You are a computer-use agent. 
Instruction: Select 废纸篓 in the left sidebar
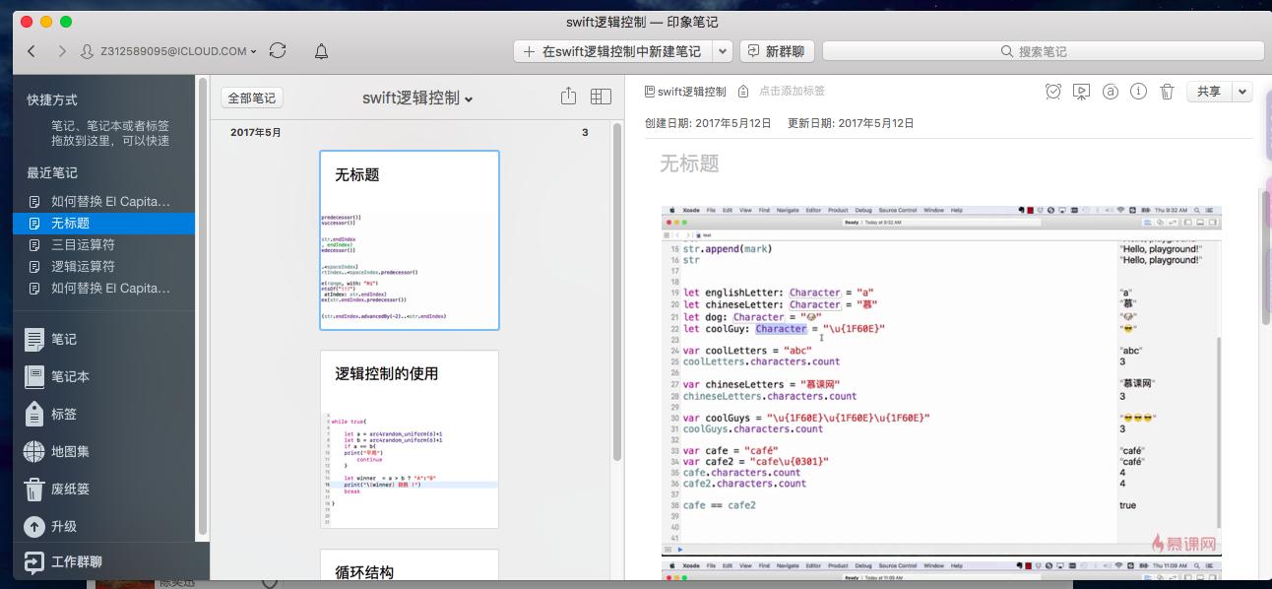coord(73,489)
